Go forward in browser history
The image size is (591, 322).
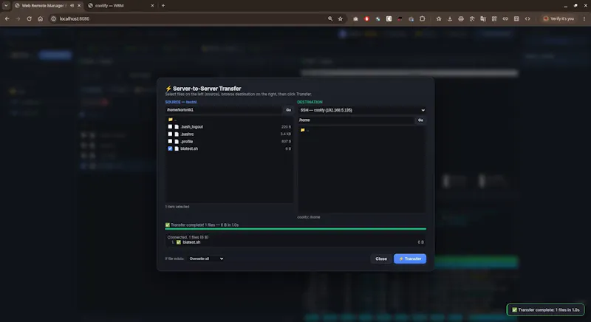coord(18,18)
